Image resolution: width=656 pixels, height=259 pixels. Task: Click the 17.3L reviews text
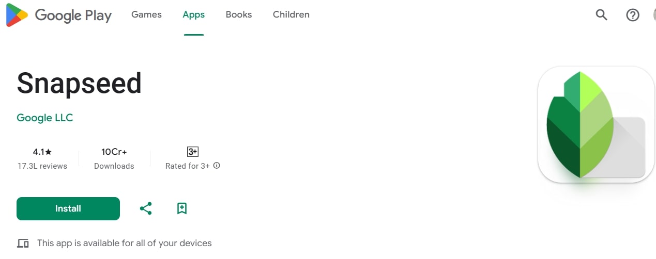(42, 166)
